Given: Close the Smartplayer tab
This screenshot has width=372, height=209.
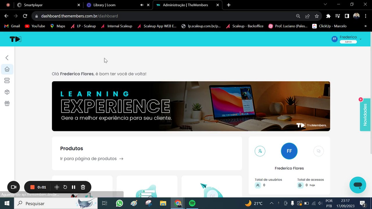Looking at the screenshot, I should (x=79, y=5).
